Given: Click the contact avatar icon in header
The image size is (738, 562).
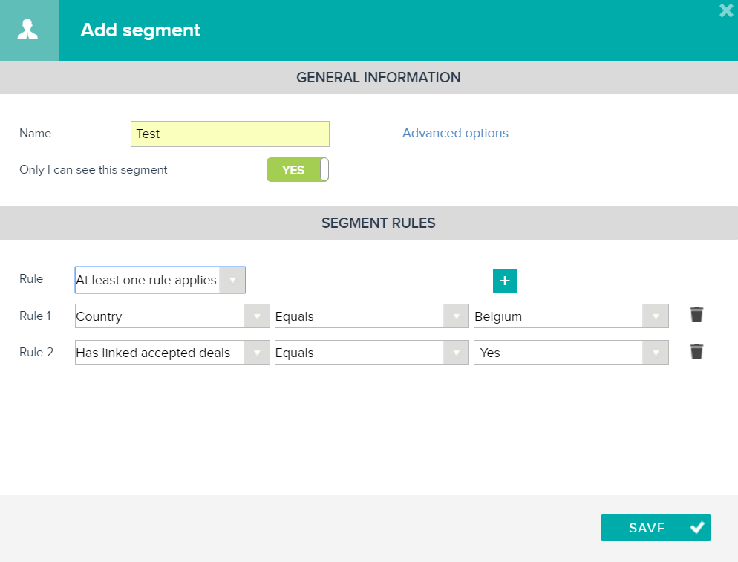Looking at the screenshot, I should (29, 30).
